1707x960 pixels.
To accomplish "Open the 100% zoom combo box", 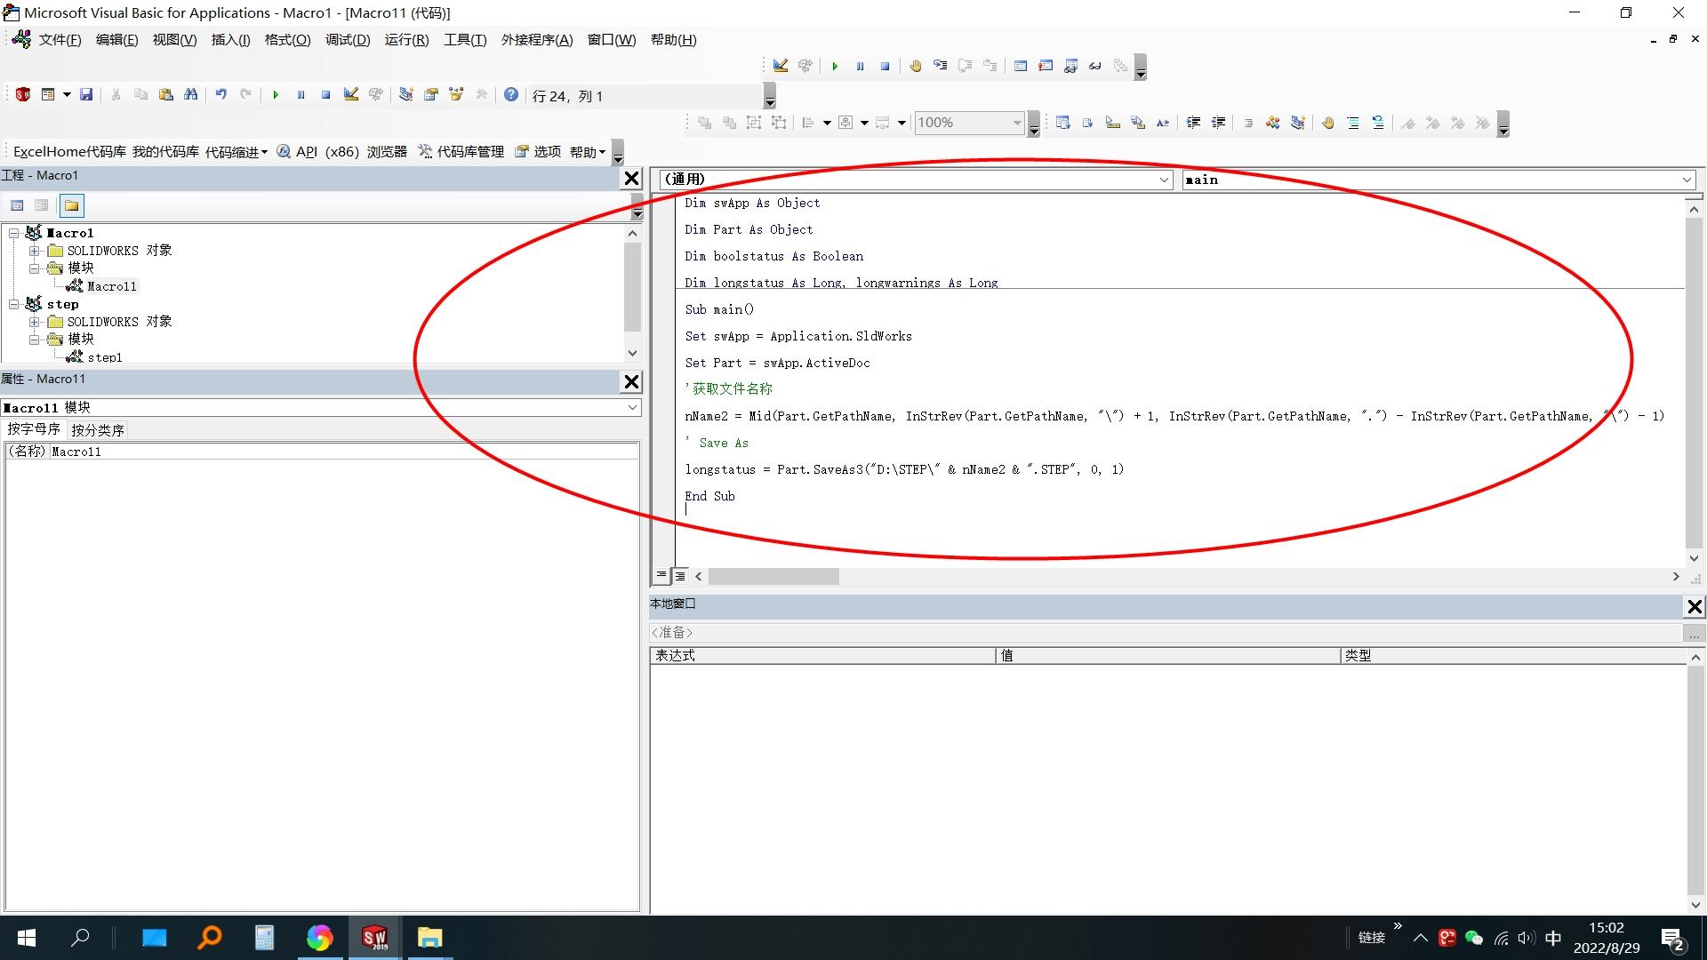I will coord(1017,123).
